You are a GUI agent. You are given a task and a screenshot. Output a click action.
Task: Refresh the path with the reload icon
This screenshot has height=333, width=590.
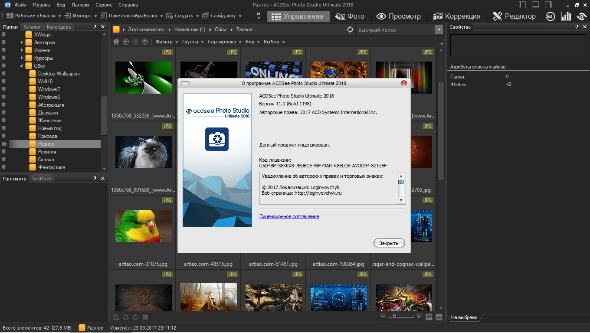click(x=350, y=29)
